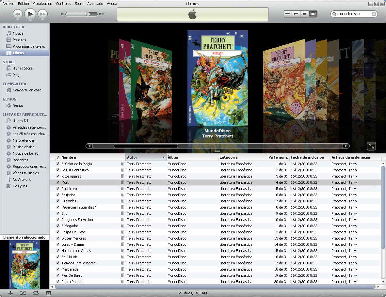Toggle shuffle mode

click(23, 293)
